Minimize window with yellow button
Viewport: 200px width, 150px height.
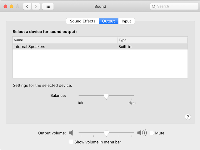point(12,6)
